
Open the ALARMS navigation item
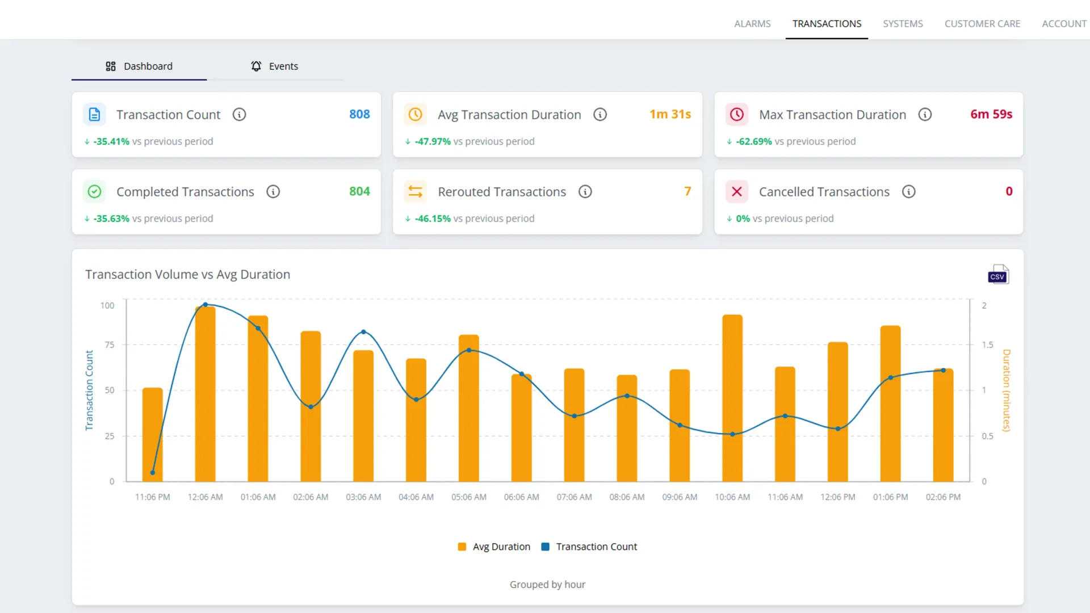pyautogui.click(x=752, y=24)
